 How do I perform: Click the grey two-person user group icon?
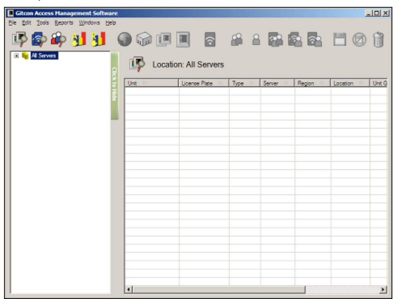click(237, 39)
